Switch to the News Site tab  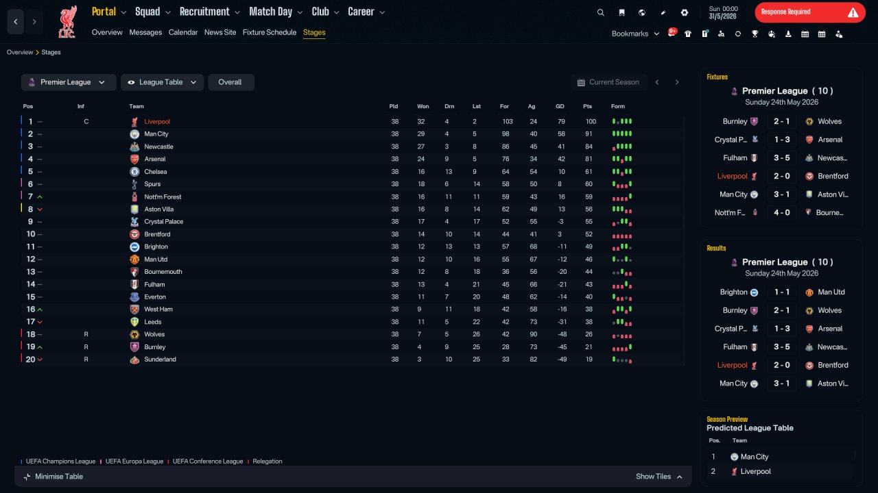(220, 32)
